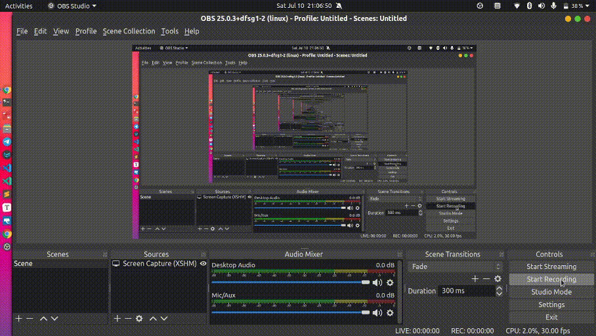Adjust Mic/Aux volume slider

[290, 312]
